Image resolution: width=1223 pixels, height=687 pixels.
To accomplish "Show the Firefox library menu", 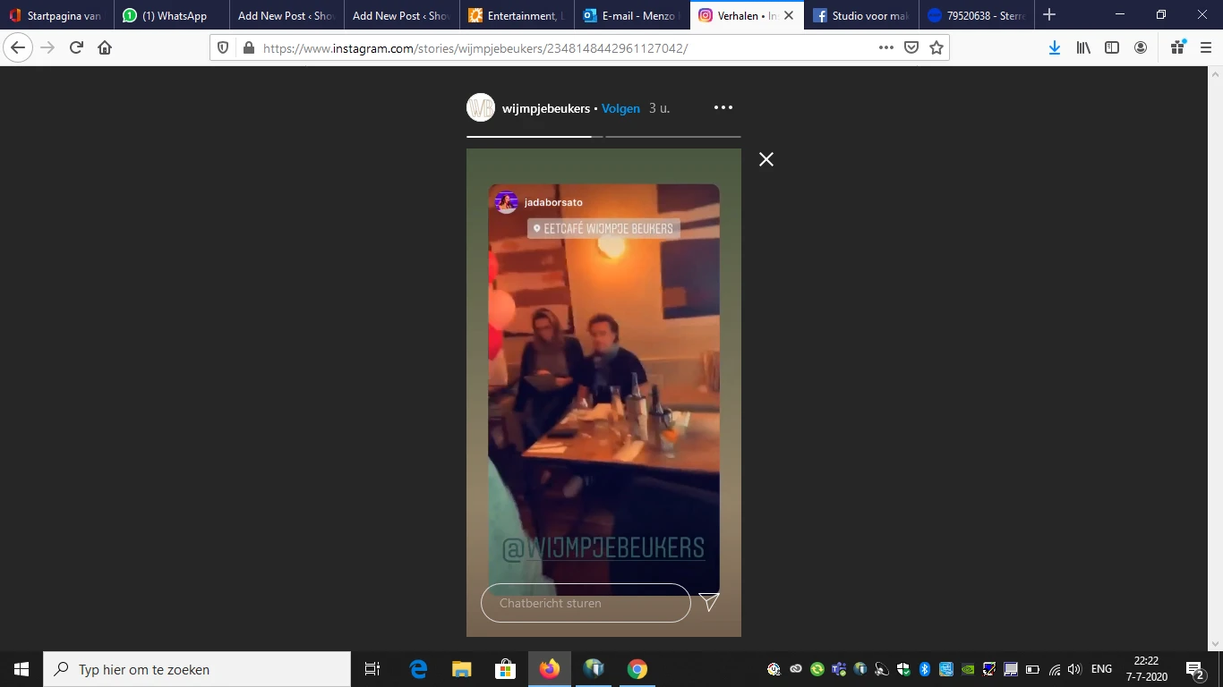I will tap(1083, 47).
